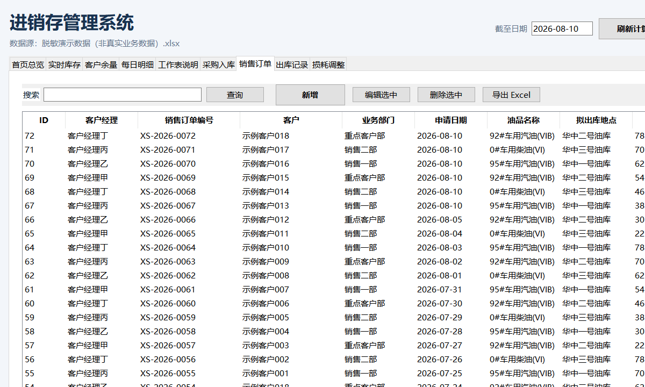
Task: Click the 编辑选中 button
Action: pos(381,95)
